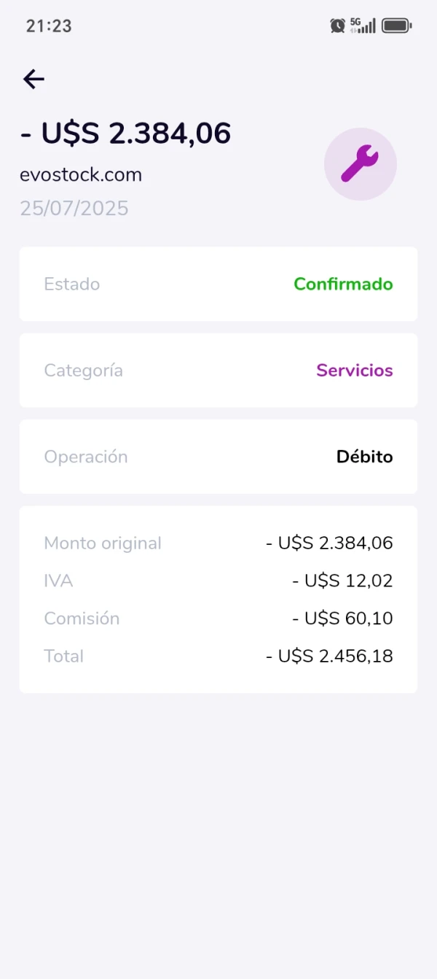Tap the Total label
Screen dimensions: 437x979
tap(64, 656)
